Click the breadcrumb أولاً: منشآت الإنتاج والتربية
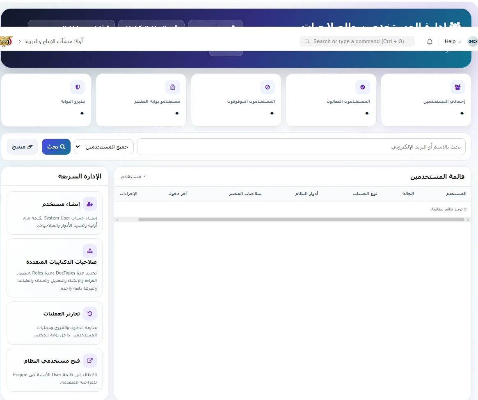The height and width of the screenshot is (400, 478). pyautogui.click(x=54, y=41)
